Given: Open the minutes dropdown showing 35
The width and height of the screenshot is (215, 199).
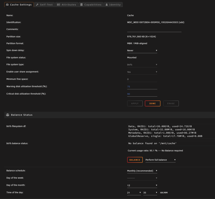Looking at the screenshot, I should pos(150,193).
